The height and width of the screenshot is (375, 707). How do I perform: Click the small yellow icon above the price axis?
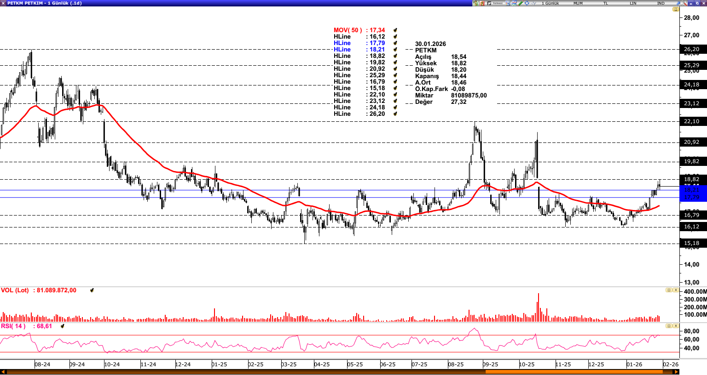click(x=676, y=9)
